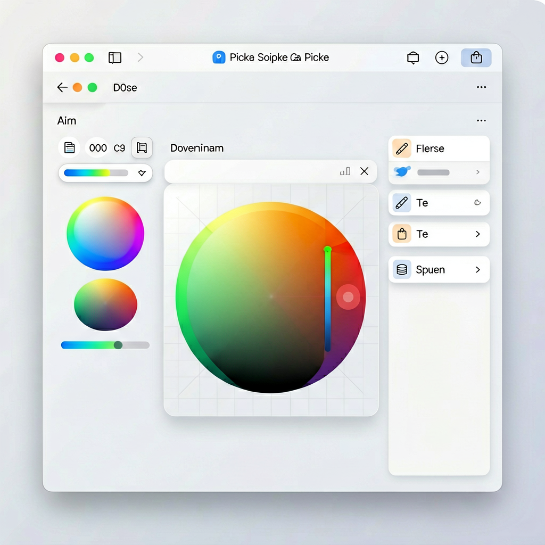
Task: Click the bar chart icon in search bar
Action: 345,171
